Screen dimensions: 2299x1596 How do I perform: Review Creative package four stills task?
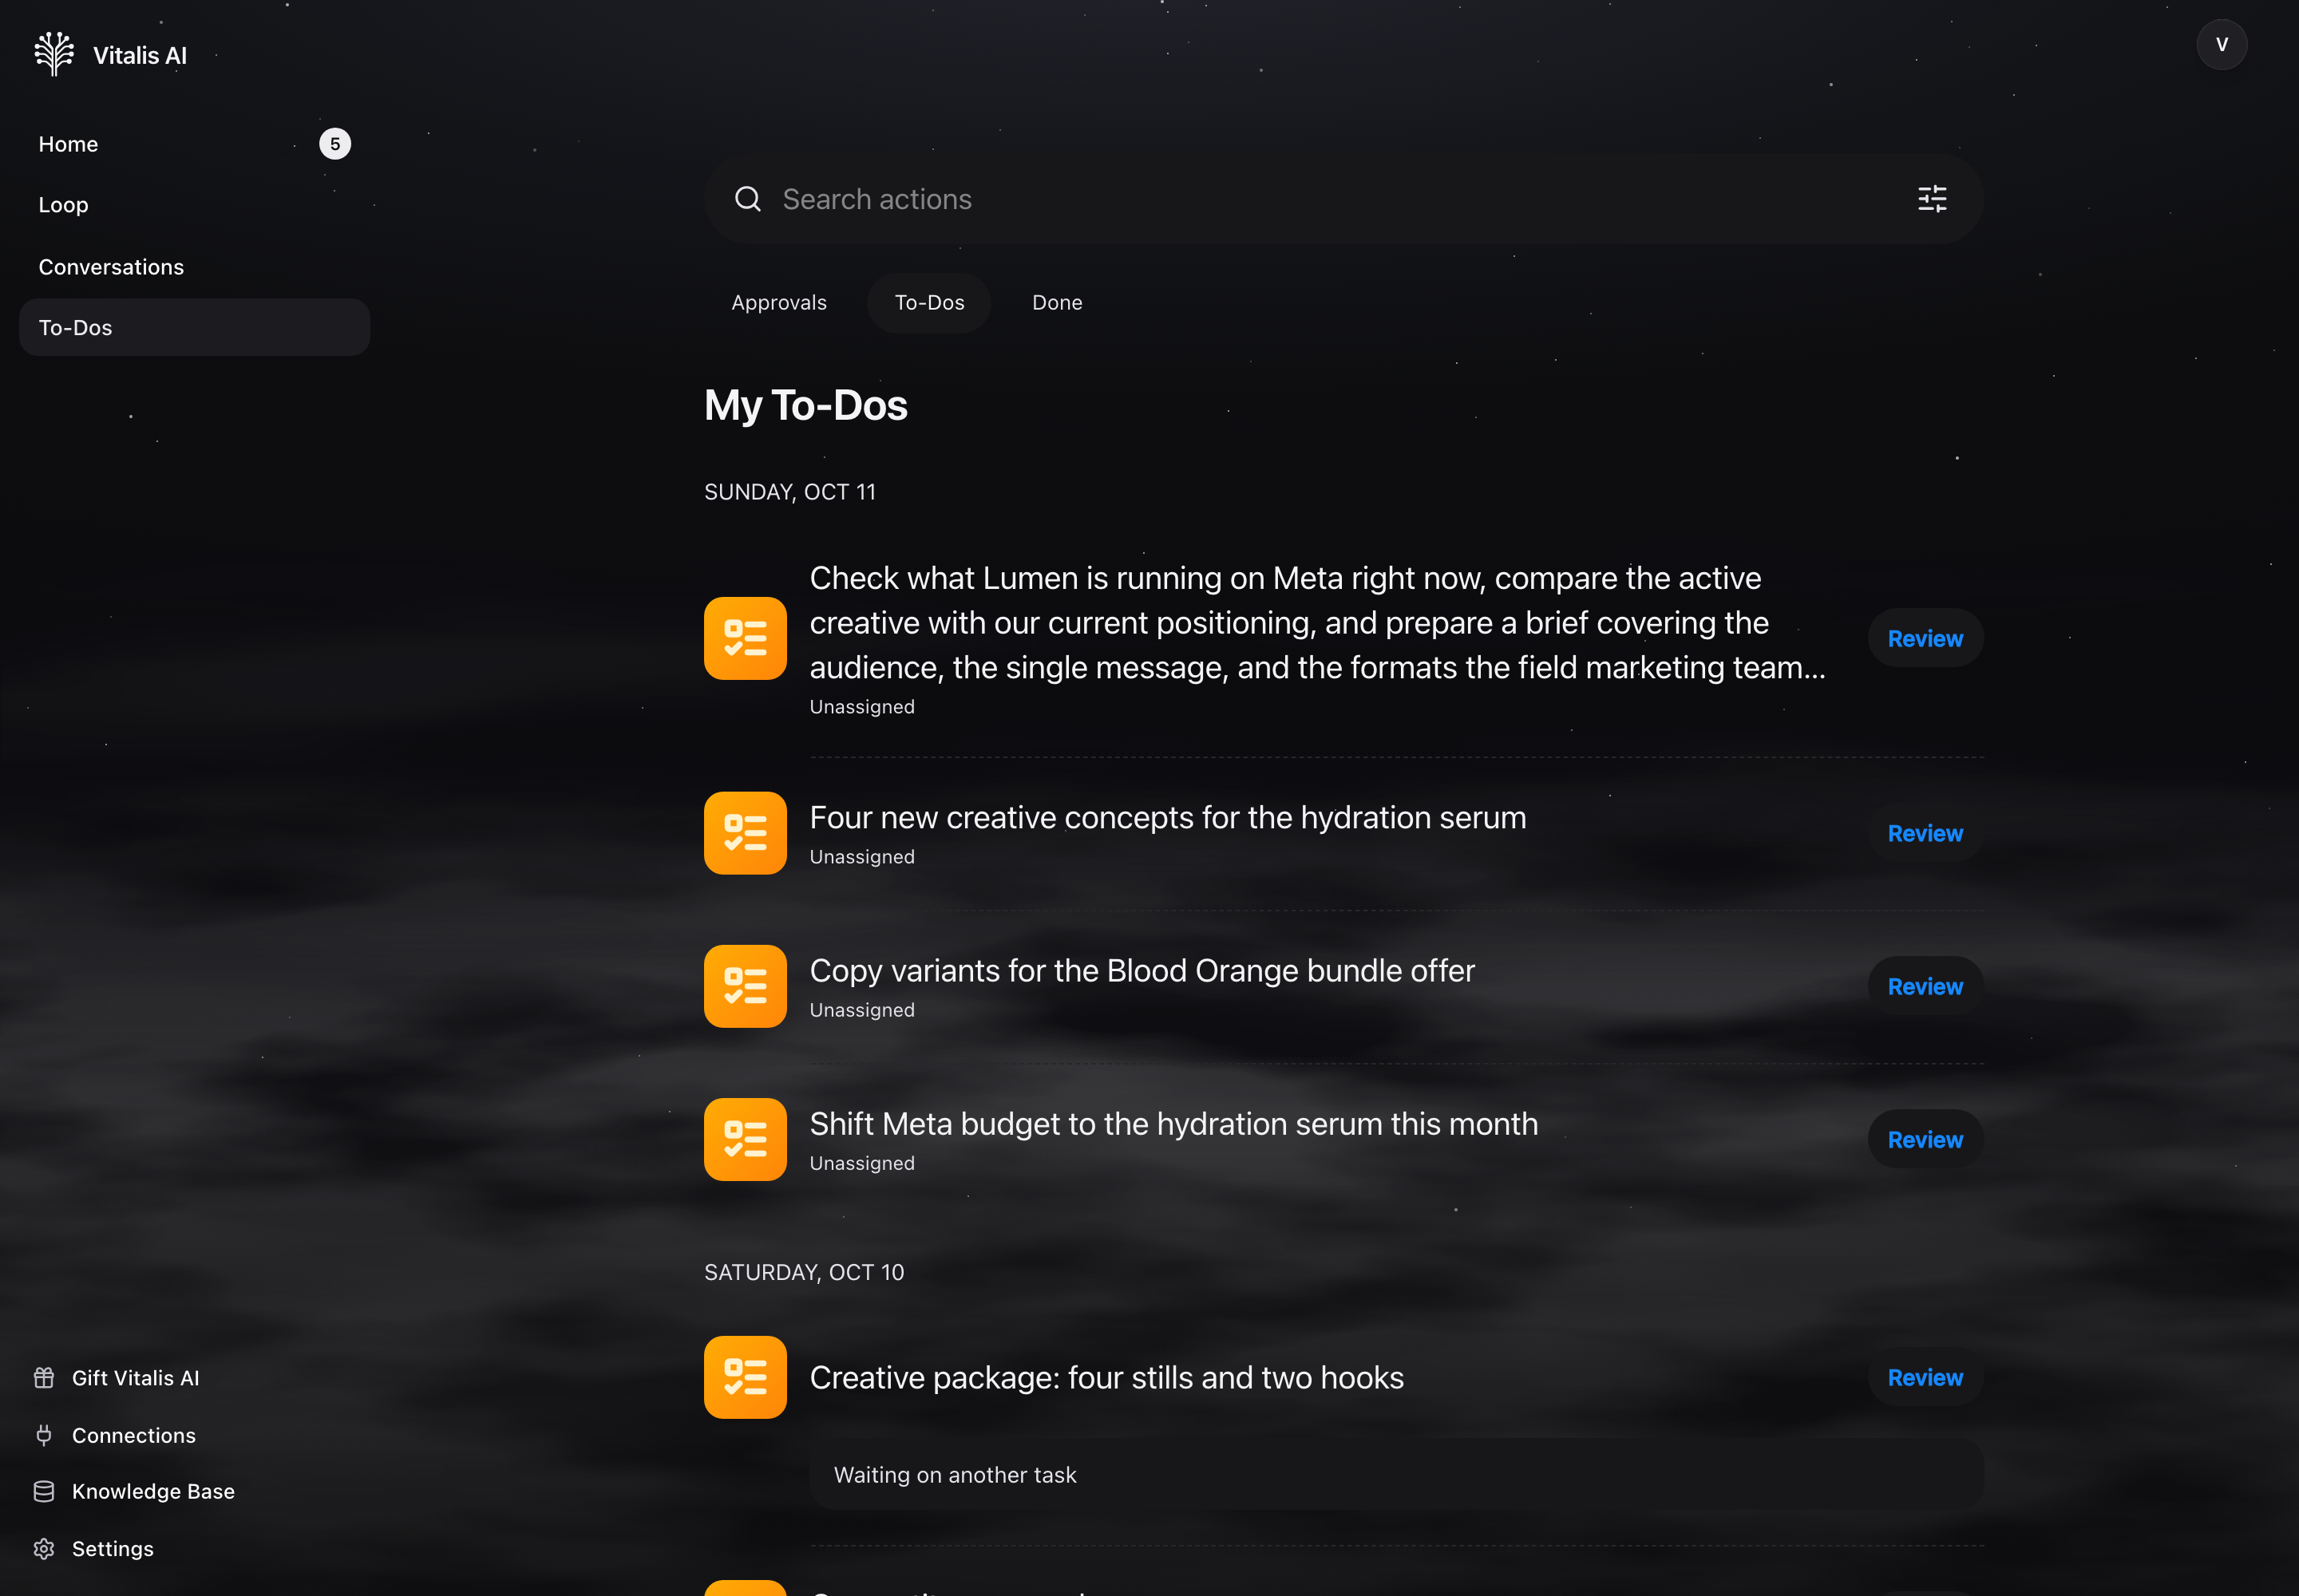tap(1925, 1377)
